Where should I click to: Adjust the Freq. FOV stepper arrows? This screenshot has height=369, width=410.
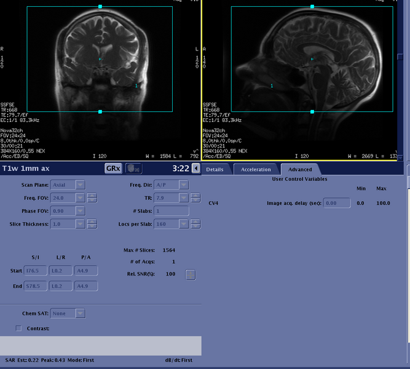92,198
